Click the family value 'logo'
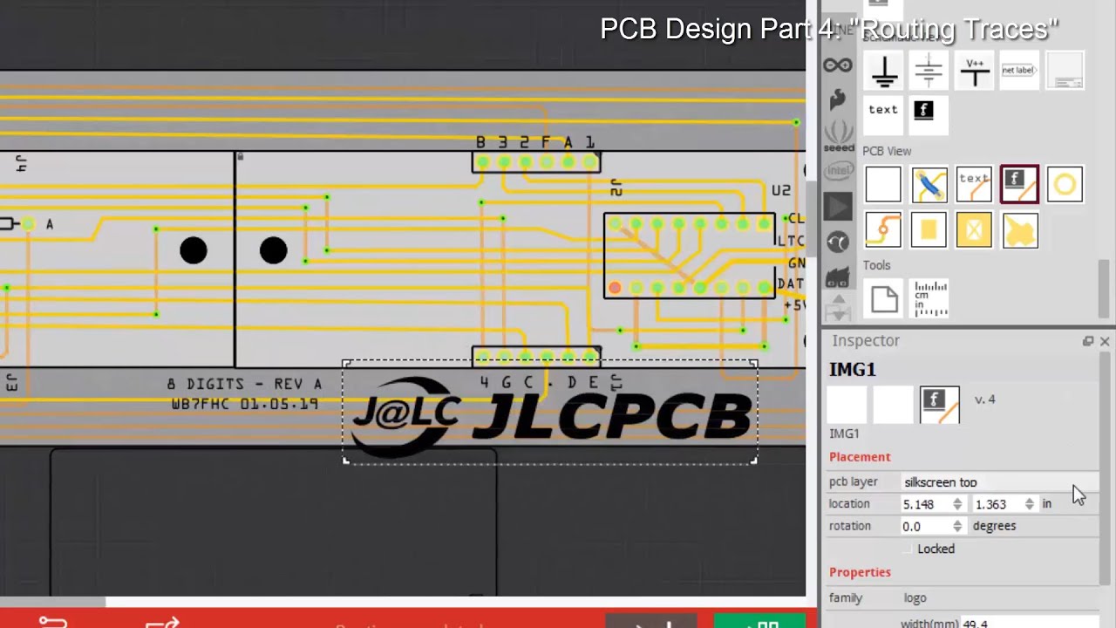The width and height of the screenshot is (1116, 628). click(x=915, y=598)
